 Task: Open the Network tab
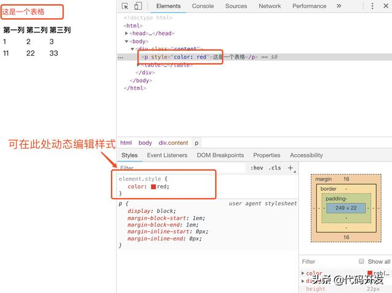[269, 6]
